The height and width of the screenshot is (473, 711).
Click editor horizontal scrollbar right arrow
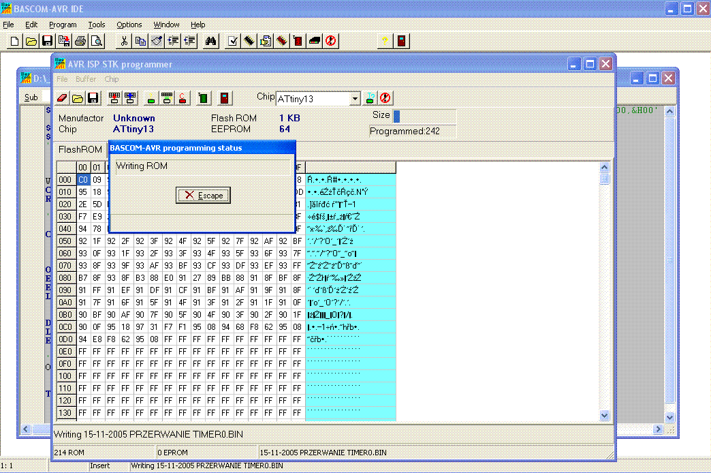(x=658, y=429)
